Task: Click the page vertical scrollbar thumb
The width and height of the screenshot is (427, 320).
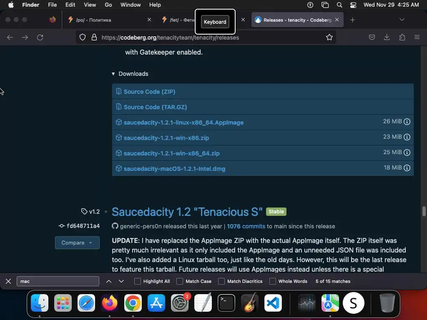Action: pyautogui.click(x=424, y=211)
